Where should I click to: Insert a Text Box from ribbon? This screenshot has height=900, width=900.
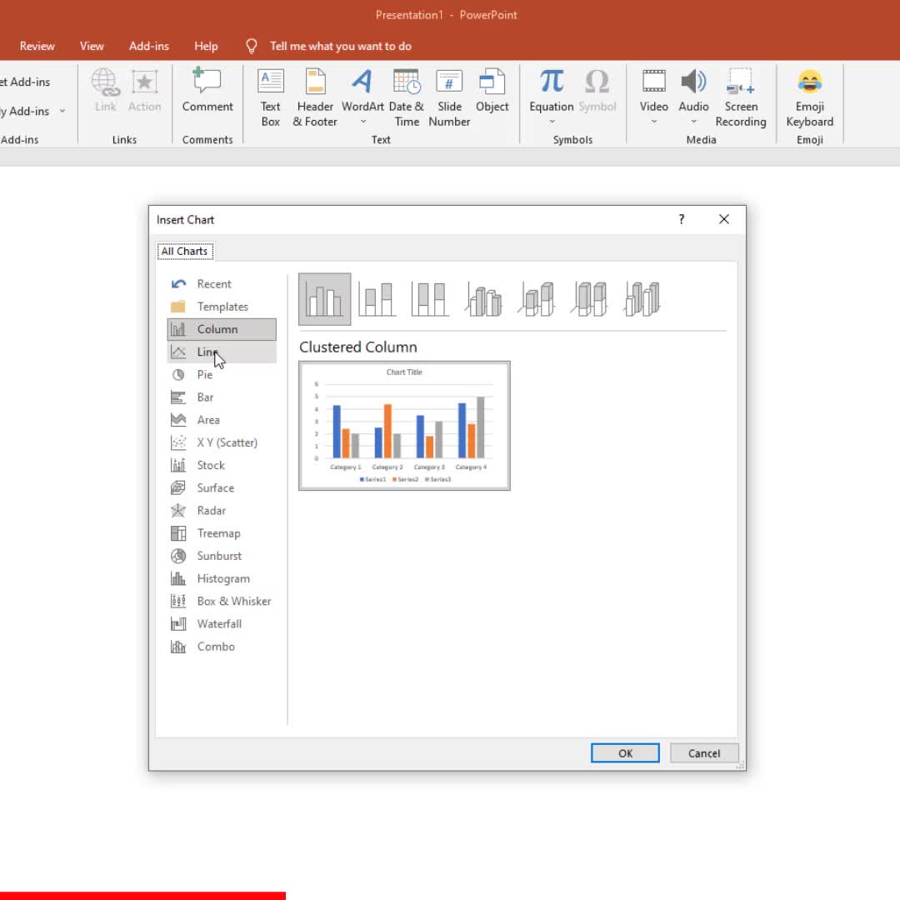tap(271, 97)
